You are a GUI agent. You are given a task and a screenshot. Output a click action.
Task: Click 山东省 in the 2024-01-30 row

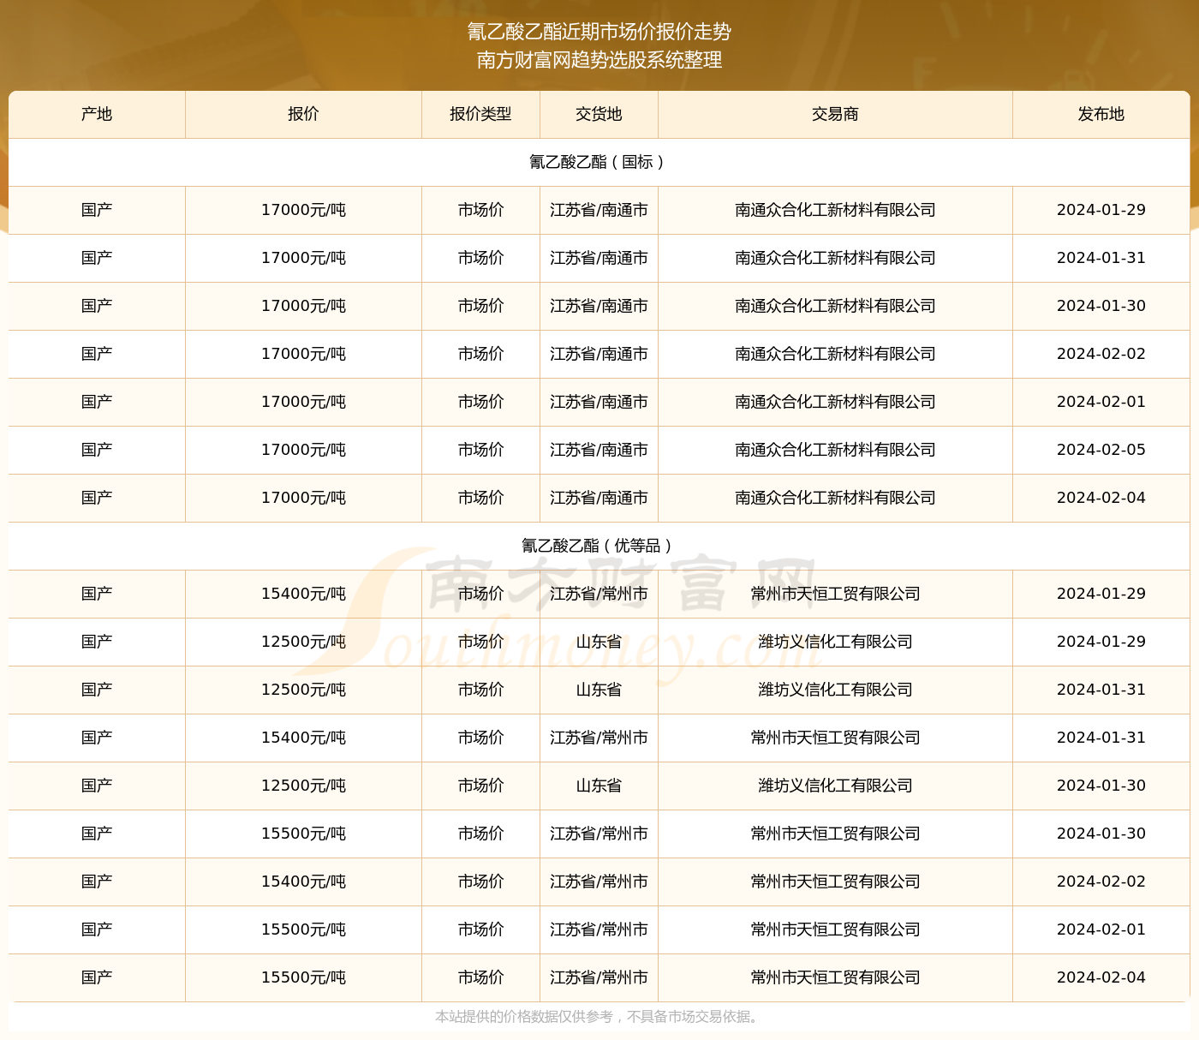[599, 786]
